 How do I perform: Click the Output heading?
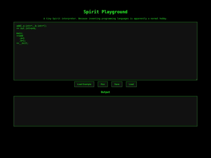(x=105, y=92)
